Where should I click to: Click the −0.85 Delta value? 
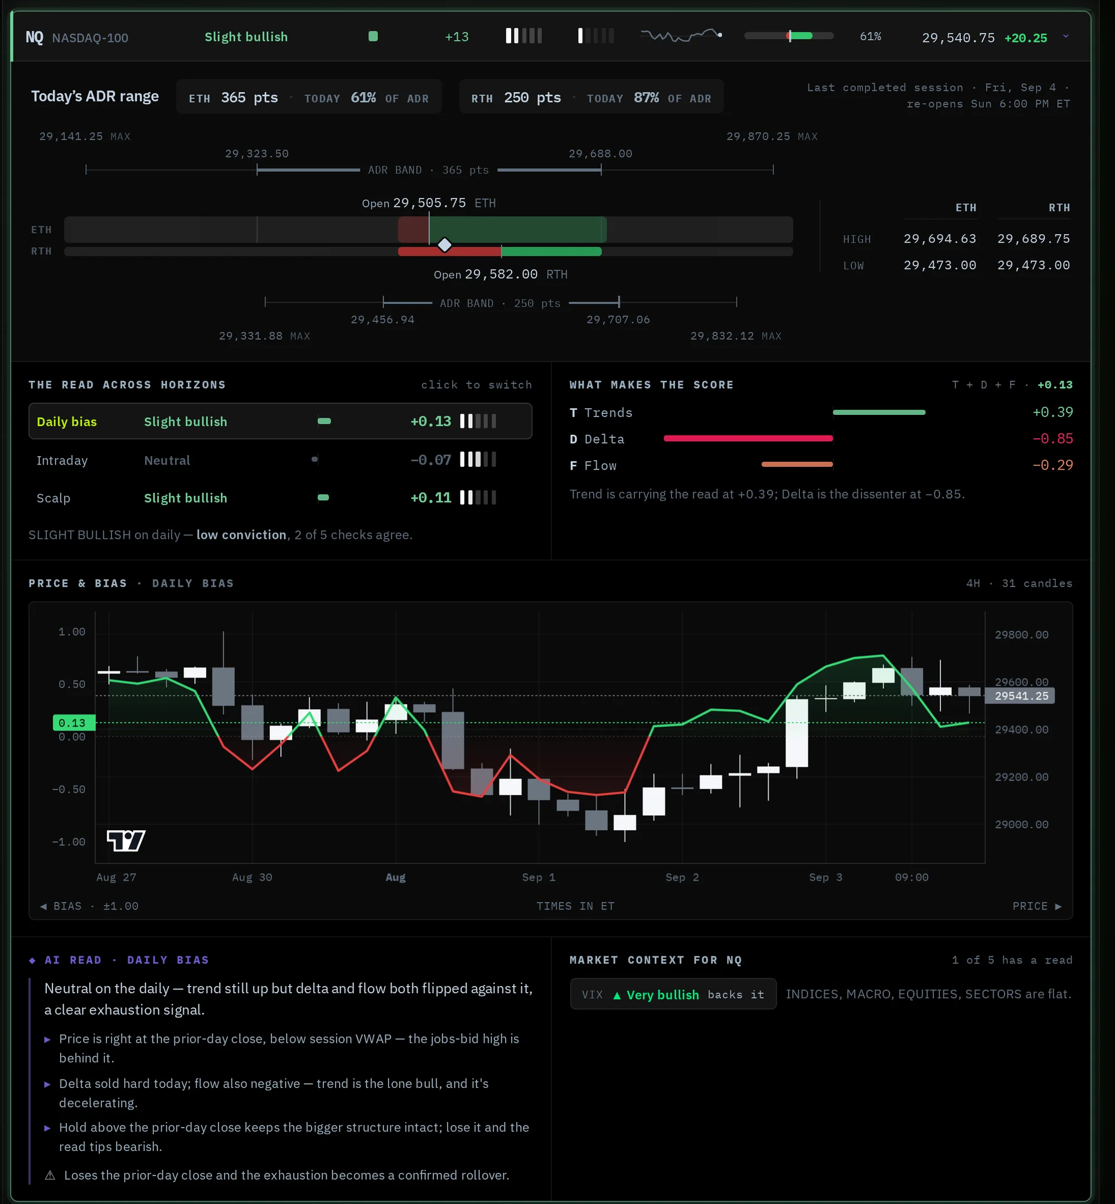[x=1053, y=438]
